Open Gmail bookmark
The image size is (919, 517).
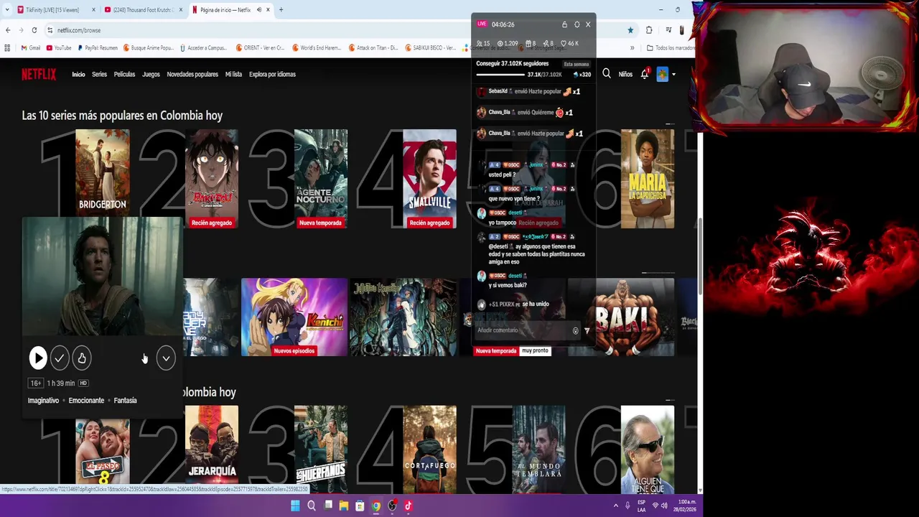tap(31, 48)
